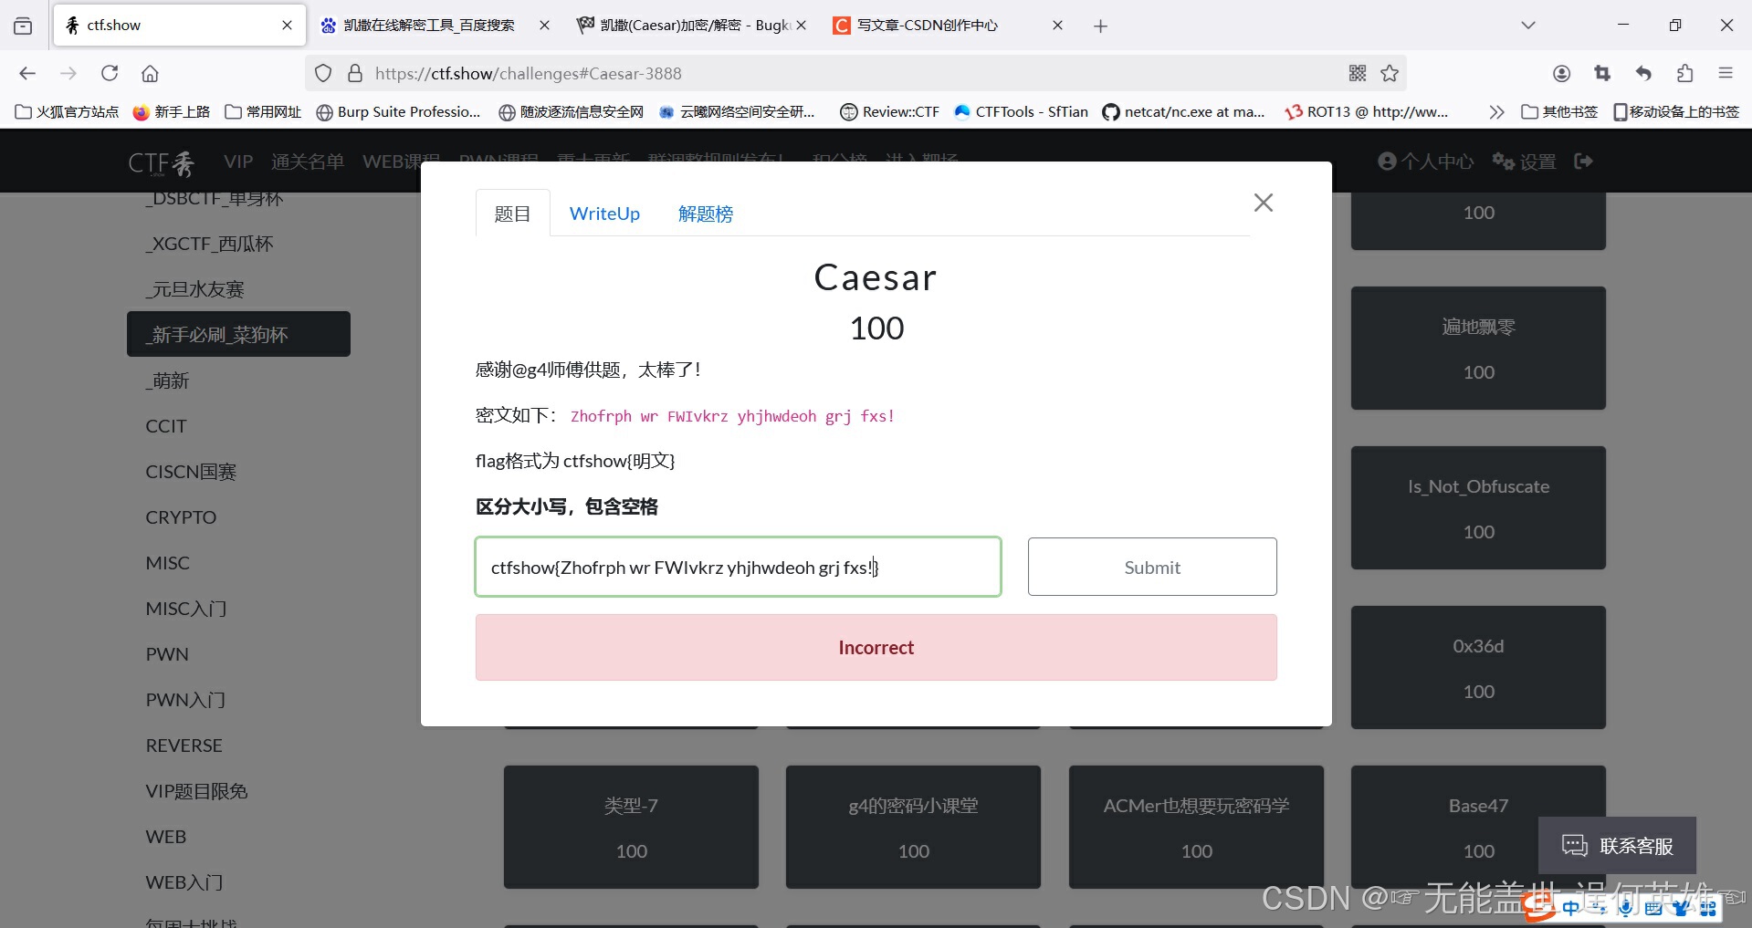The width and height of the screenshot is (1752, 928).
Task: Open 常用网址 bookmarks folder
Action: 263,111
